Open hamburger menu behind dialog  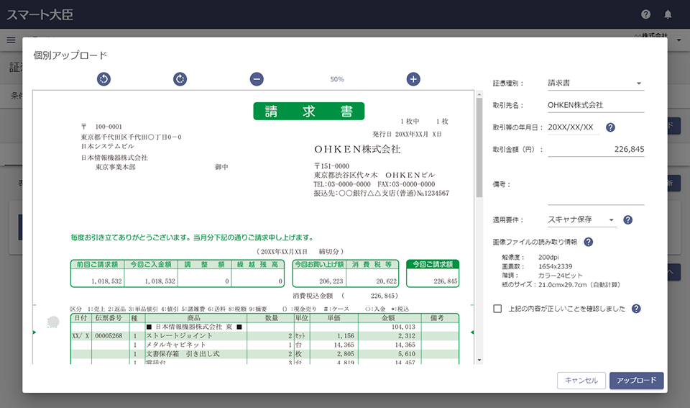pyautogui.click(x=11, y=40)
